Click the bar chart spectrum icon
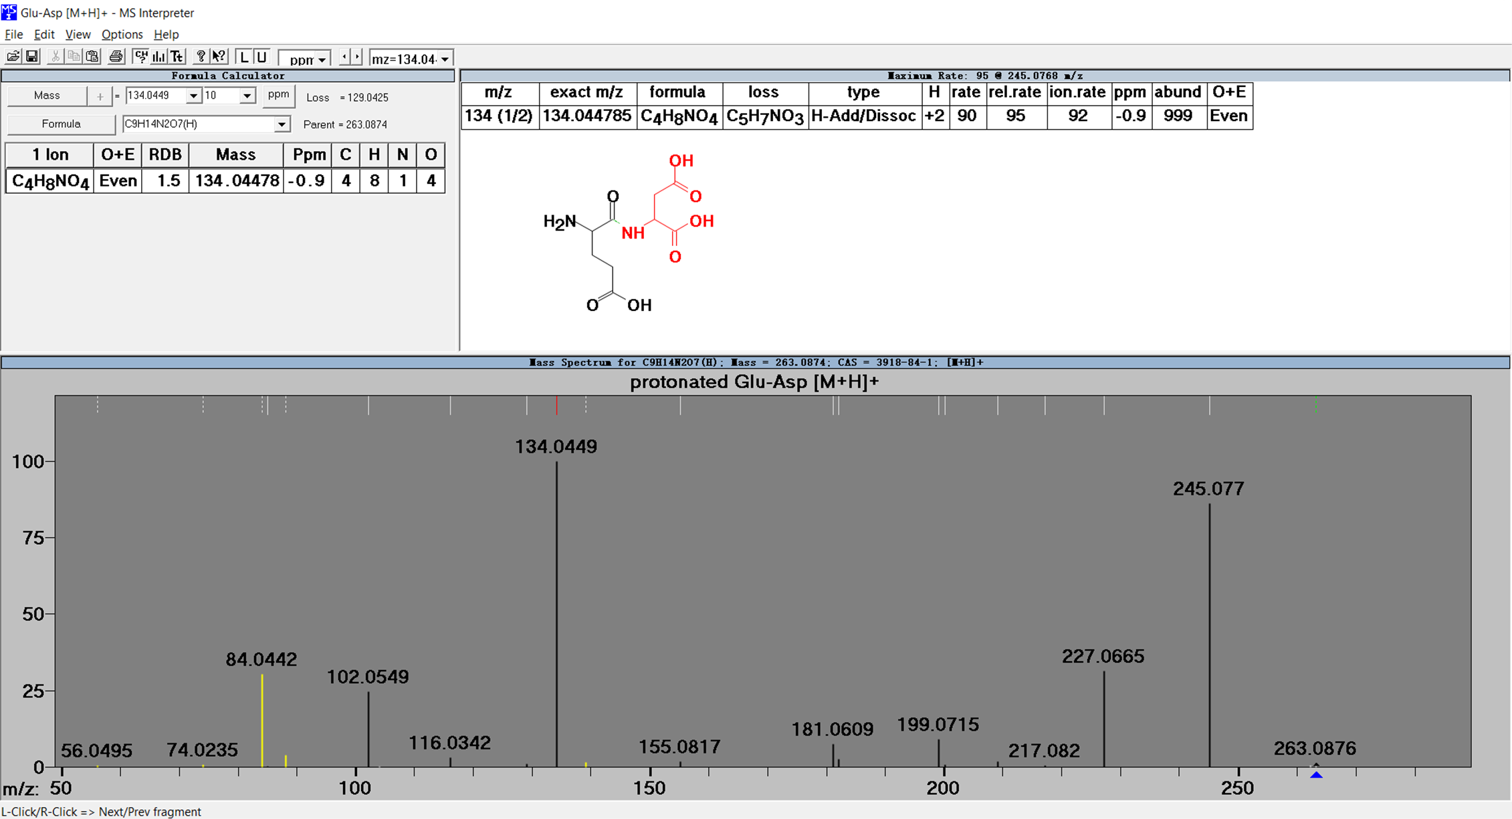Viewport: 1512px width, 819px height. (x=158, y=56)
